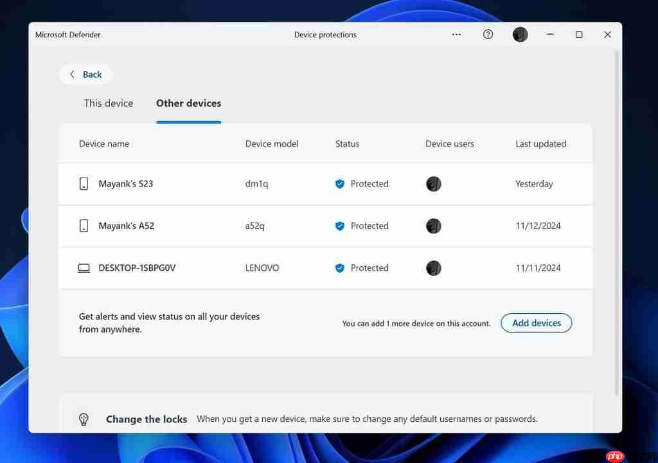Click the vertical scrollbar of the window
The height and width of the screenshot is (463, 658).
[x=616, y=222]
